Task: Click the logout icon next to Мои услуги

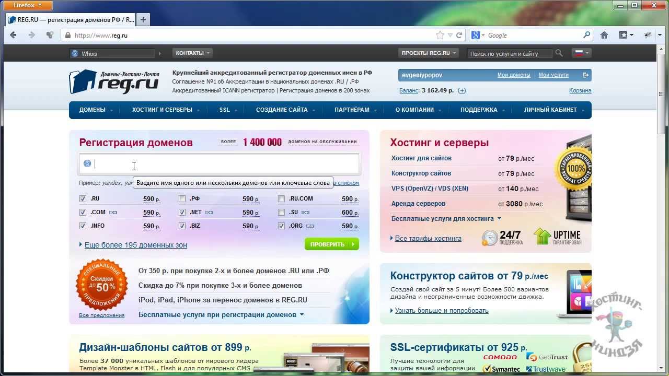Action: click(x=586, y=75)
